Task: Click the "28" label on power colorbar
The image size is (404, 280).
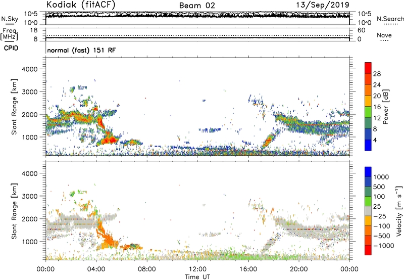Action: click(377, 74)
